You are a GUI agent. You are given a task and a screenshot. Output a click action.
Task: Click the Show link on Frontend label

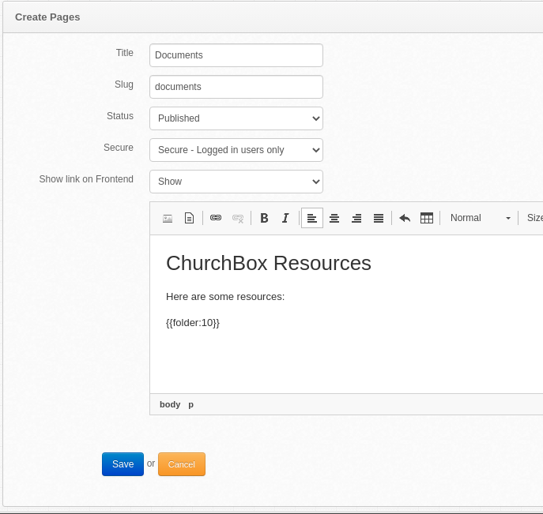coord(86,179)
